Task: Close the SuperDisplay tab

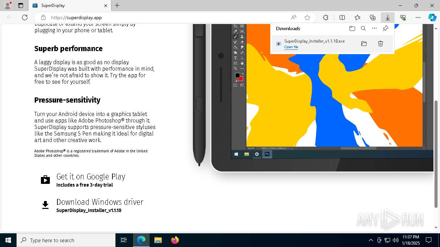Action: point(106,5)
